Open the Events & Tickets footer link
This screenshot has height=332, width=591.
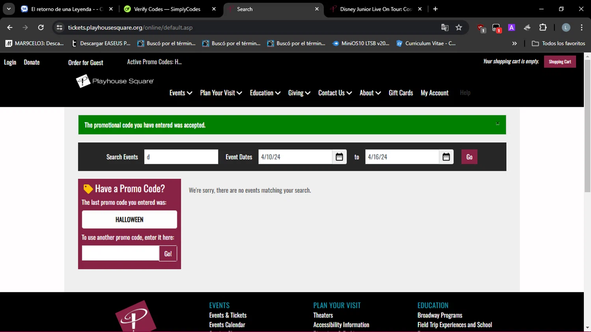[x=228, y=315]
